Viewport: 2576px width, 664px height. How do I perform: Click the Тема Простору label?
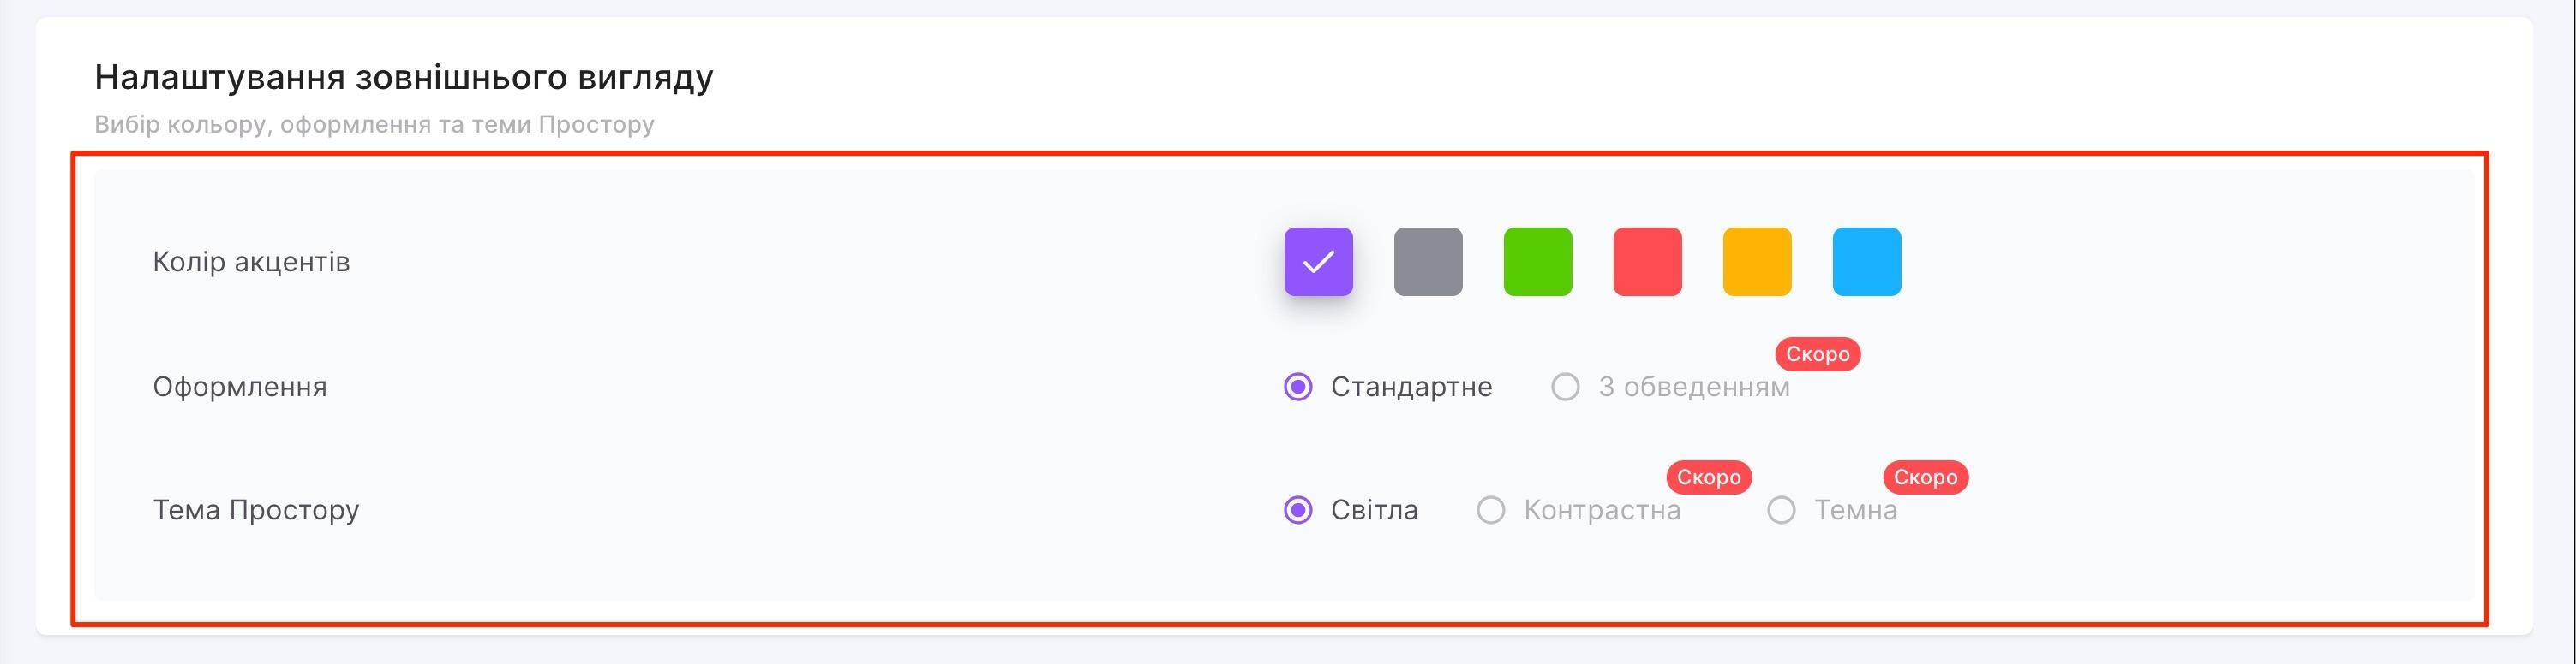[x=257, y=509]
